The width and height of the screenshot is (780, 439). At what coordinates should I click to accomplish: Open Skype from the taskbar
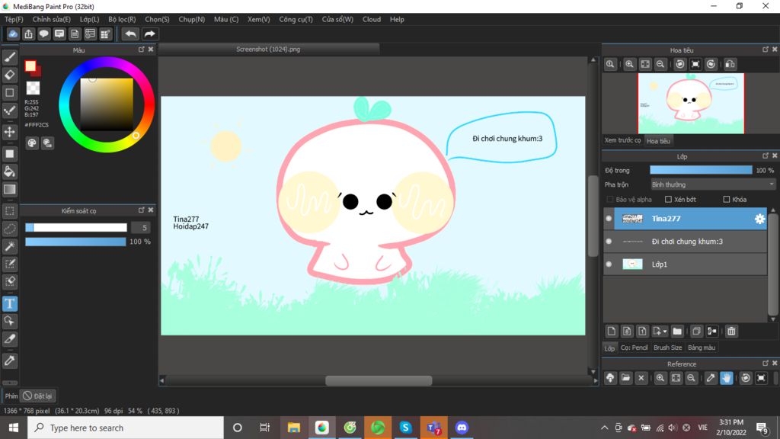(405, 428)
